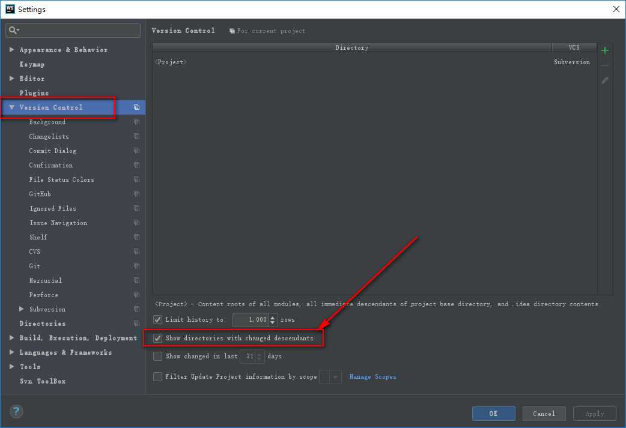Click the settings search field
626x428 pixels.
coord(73,31)
